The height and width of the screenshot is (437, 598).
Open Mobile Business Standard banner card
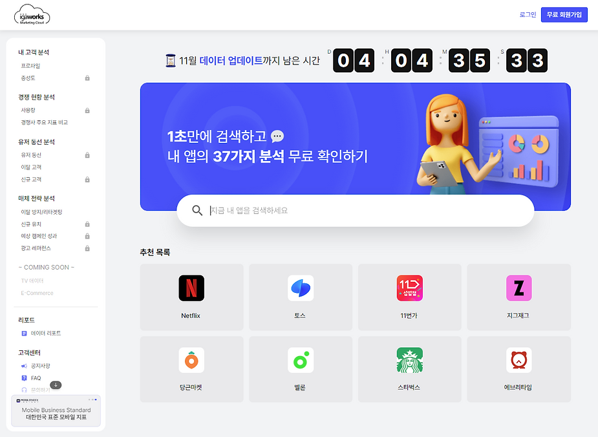pos(56,410)
